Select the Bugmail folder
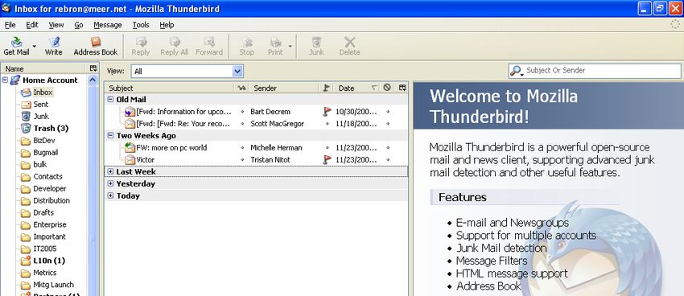The image size is (684, 296). (45, 153)
